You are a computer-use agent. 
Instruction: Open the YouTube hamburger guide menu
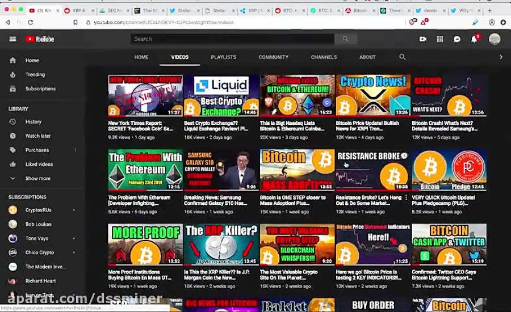(12, 39)
